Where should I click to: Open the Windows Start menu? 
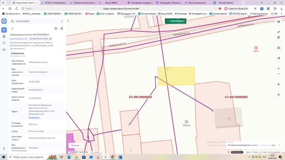point(3,157)
